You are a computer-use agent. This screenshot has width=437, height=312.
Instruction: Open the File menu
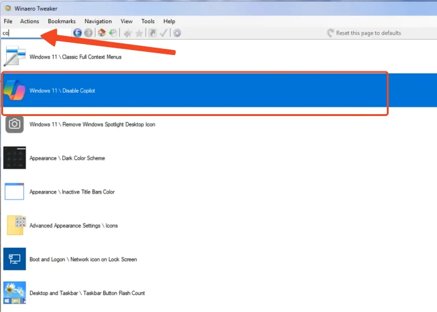coord(8,21)
